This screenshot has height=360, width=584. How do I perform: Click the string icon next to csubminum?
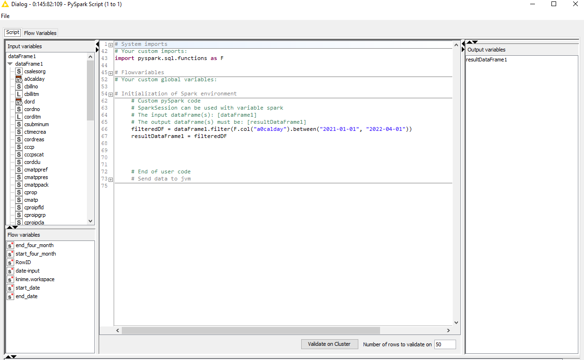point(19,124)
